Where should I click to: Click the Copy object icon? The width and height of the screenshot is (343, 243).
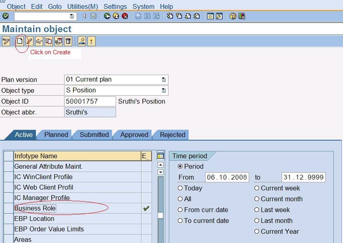pyautogui.click(x=49, y=41)
